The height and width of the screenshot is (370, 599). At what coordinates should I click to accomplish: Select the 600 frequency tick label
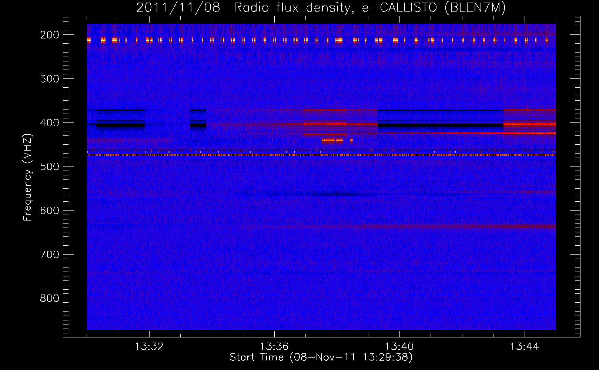pos(49,211)
